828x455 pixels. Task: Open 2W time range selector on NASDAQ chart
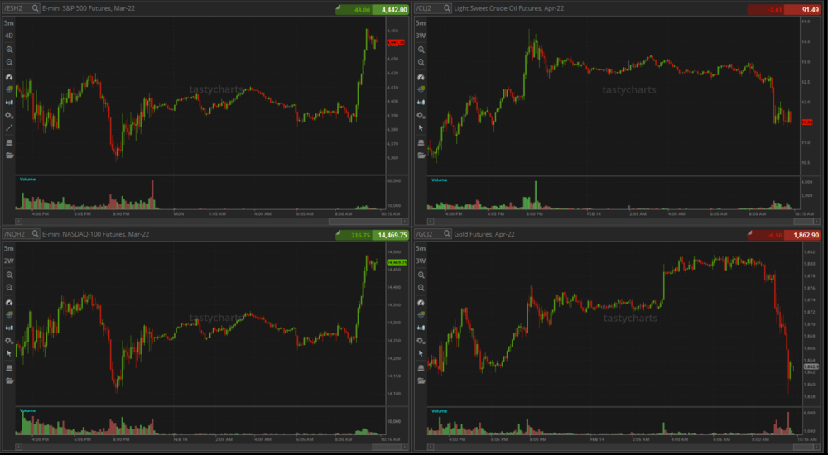click(8, 261)
